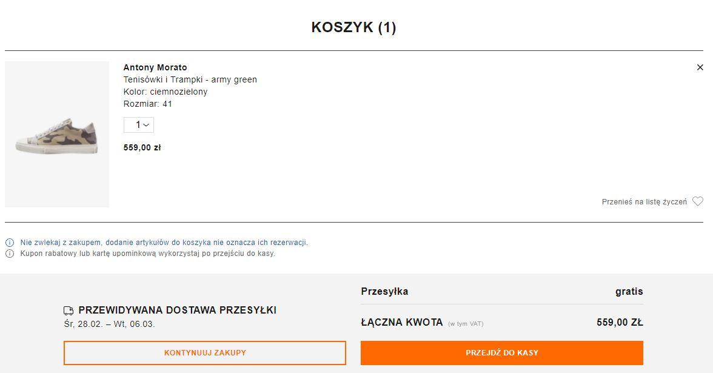
Task: Remove the Antony Morato item with X
Action: pyautogui.click(x=700, y=67)
